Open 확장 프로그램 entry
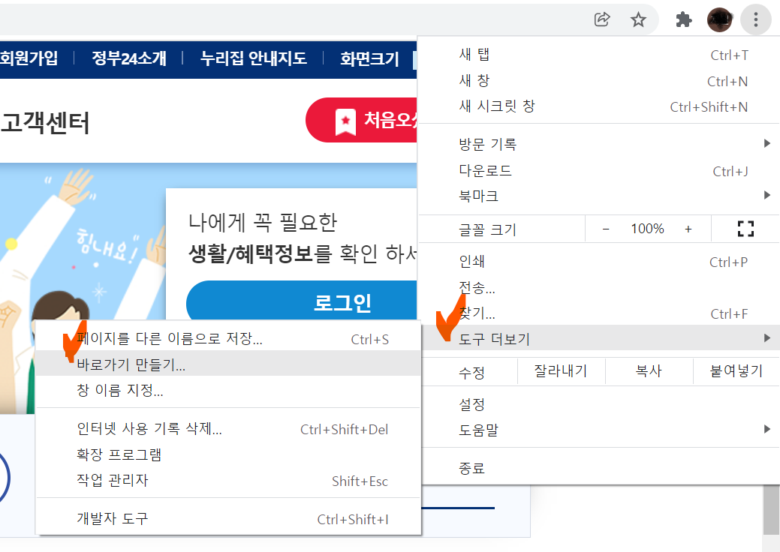780x552 pixels. coord(228,454)
